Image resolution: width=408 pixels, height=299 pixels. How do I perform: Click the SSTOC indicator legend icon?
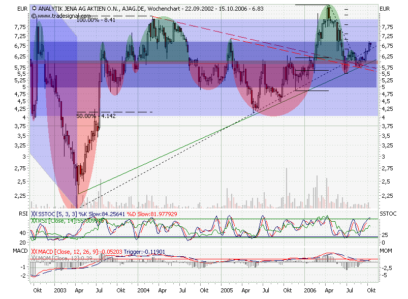[34, 214]
